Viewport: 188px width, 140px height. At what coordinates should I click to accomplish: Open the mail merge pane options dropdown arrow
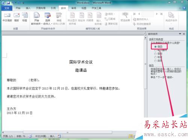point(180,34)
